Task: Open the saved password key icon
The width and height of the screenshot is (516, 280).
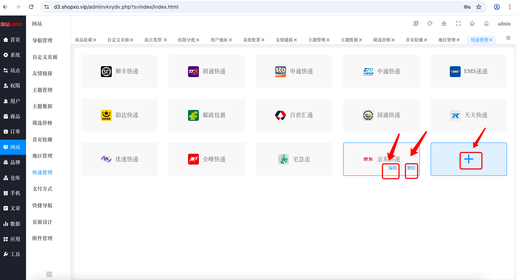Action: (467, 7)
